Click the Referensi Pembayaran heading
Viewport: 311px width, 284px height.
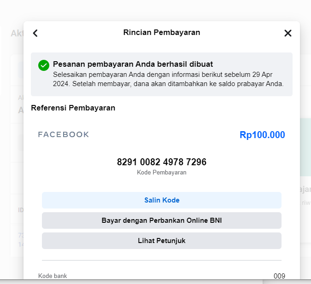click(73, 108)
